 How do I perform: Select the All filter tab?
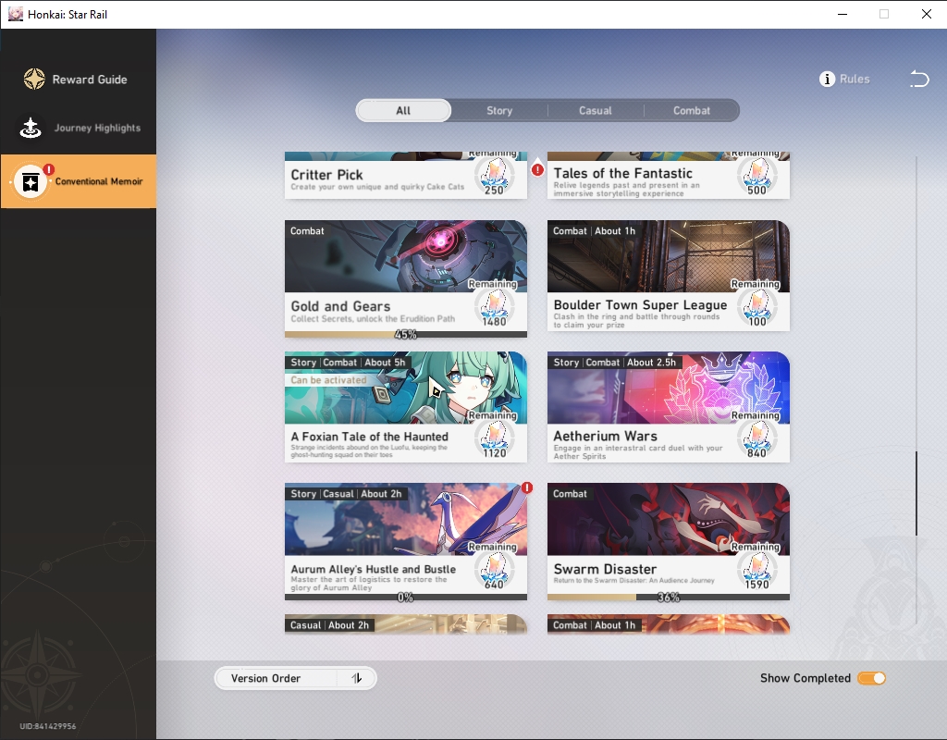(403, 111)
